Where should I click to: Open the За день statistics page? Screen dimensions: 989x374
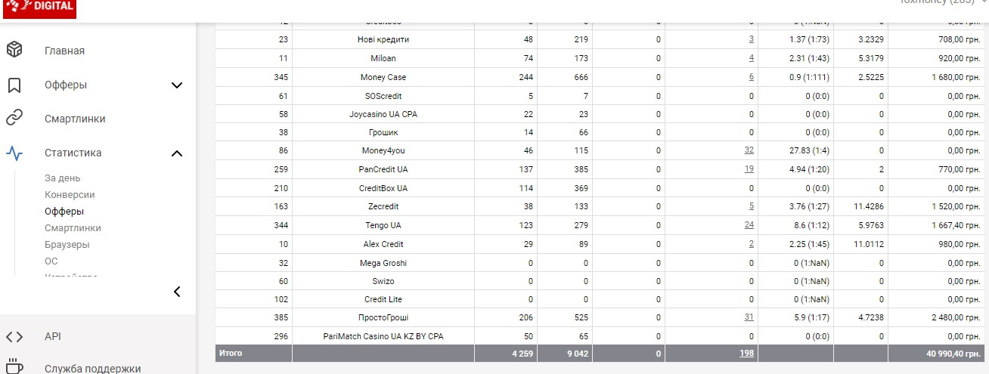[61, 178]
